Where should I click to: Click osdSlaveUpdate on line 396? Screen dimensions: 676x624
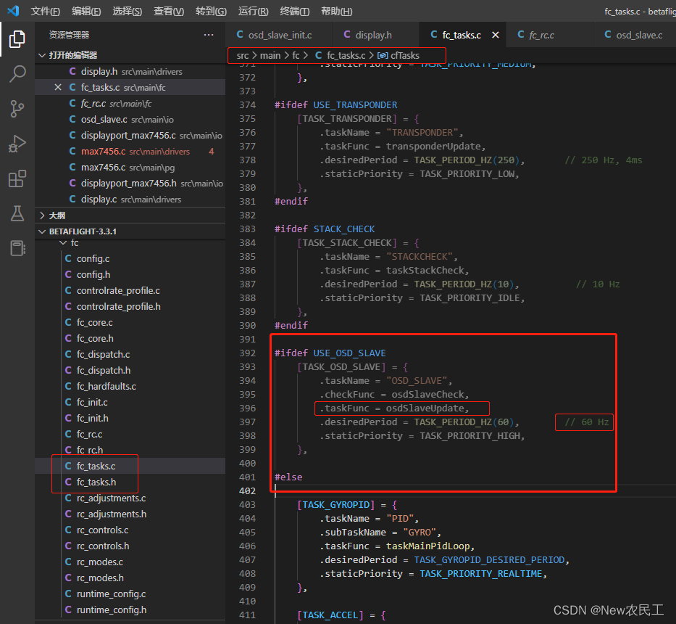pyautogui.click(x=425, y=408)
